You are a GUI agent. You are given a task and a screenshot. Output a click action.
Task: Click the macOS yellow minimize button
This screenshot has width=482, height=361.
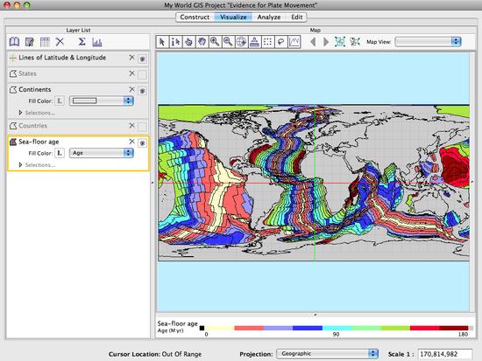17,5
